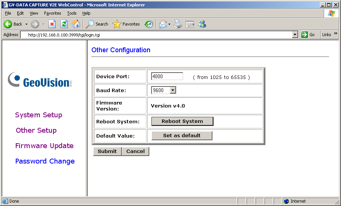The height and width of the screenshot is (206, 341).
Task: Open the Favorites menu
Action: [52, 13]
